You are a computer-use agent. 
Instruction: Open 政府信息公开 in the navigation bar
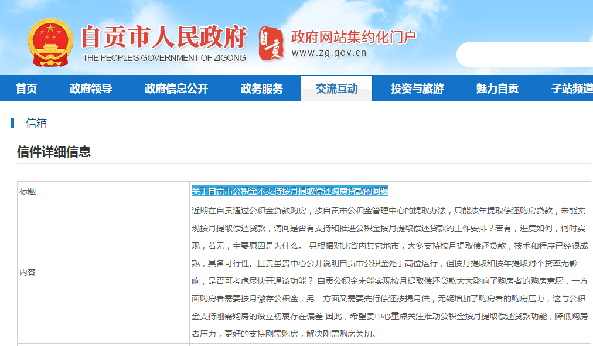176,89
